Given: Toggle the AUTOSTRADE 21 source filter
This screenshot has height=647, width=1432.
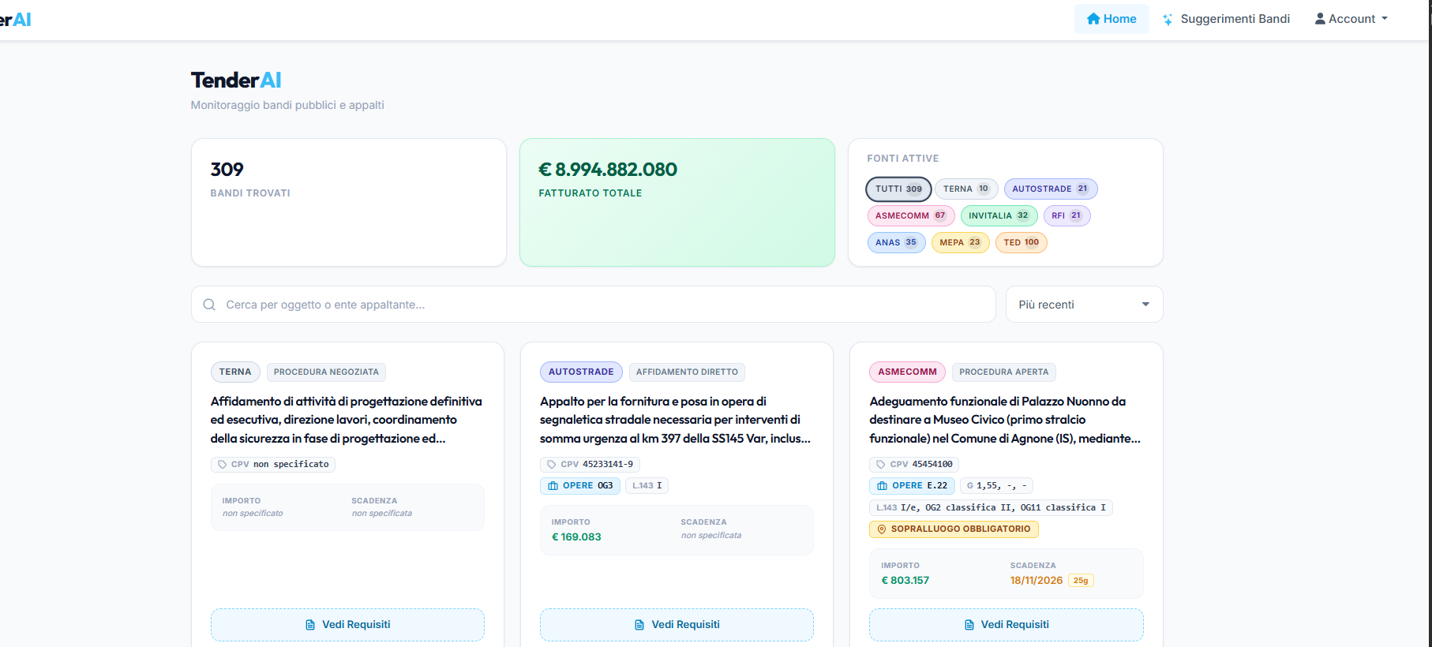Looking at the screenshot, I should point(1051,189).
